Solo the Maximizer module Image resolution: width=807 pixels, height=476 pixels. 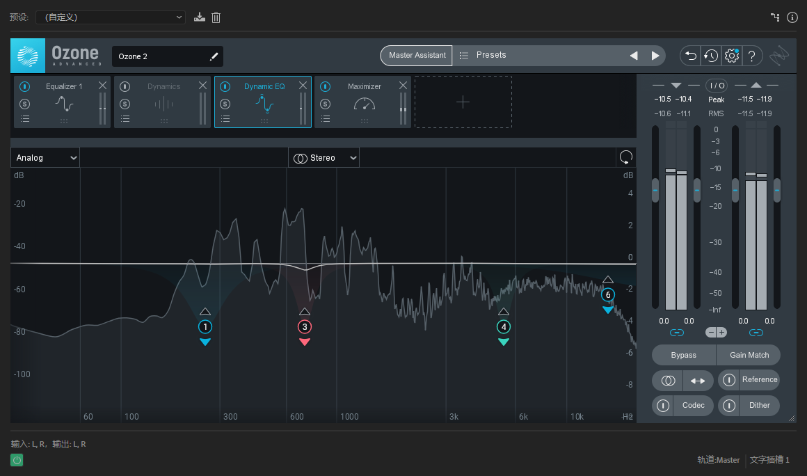[326, 104]
